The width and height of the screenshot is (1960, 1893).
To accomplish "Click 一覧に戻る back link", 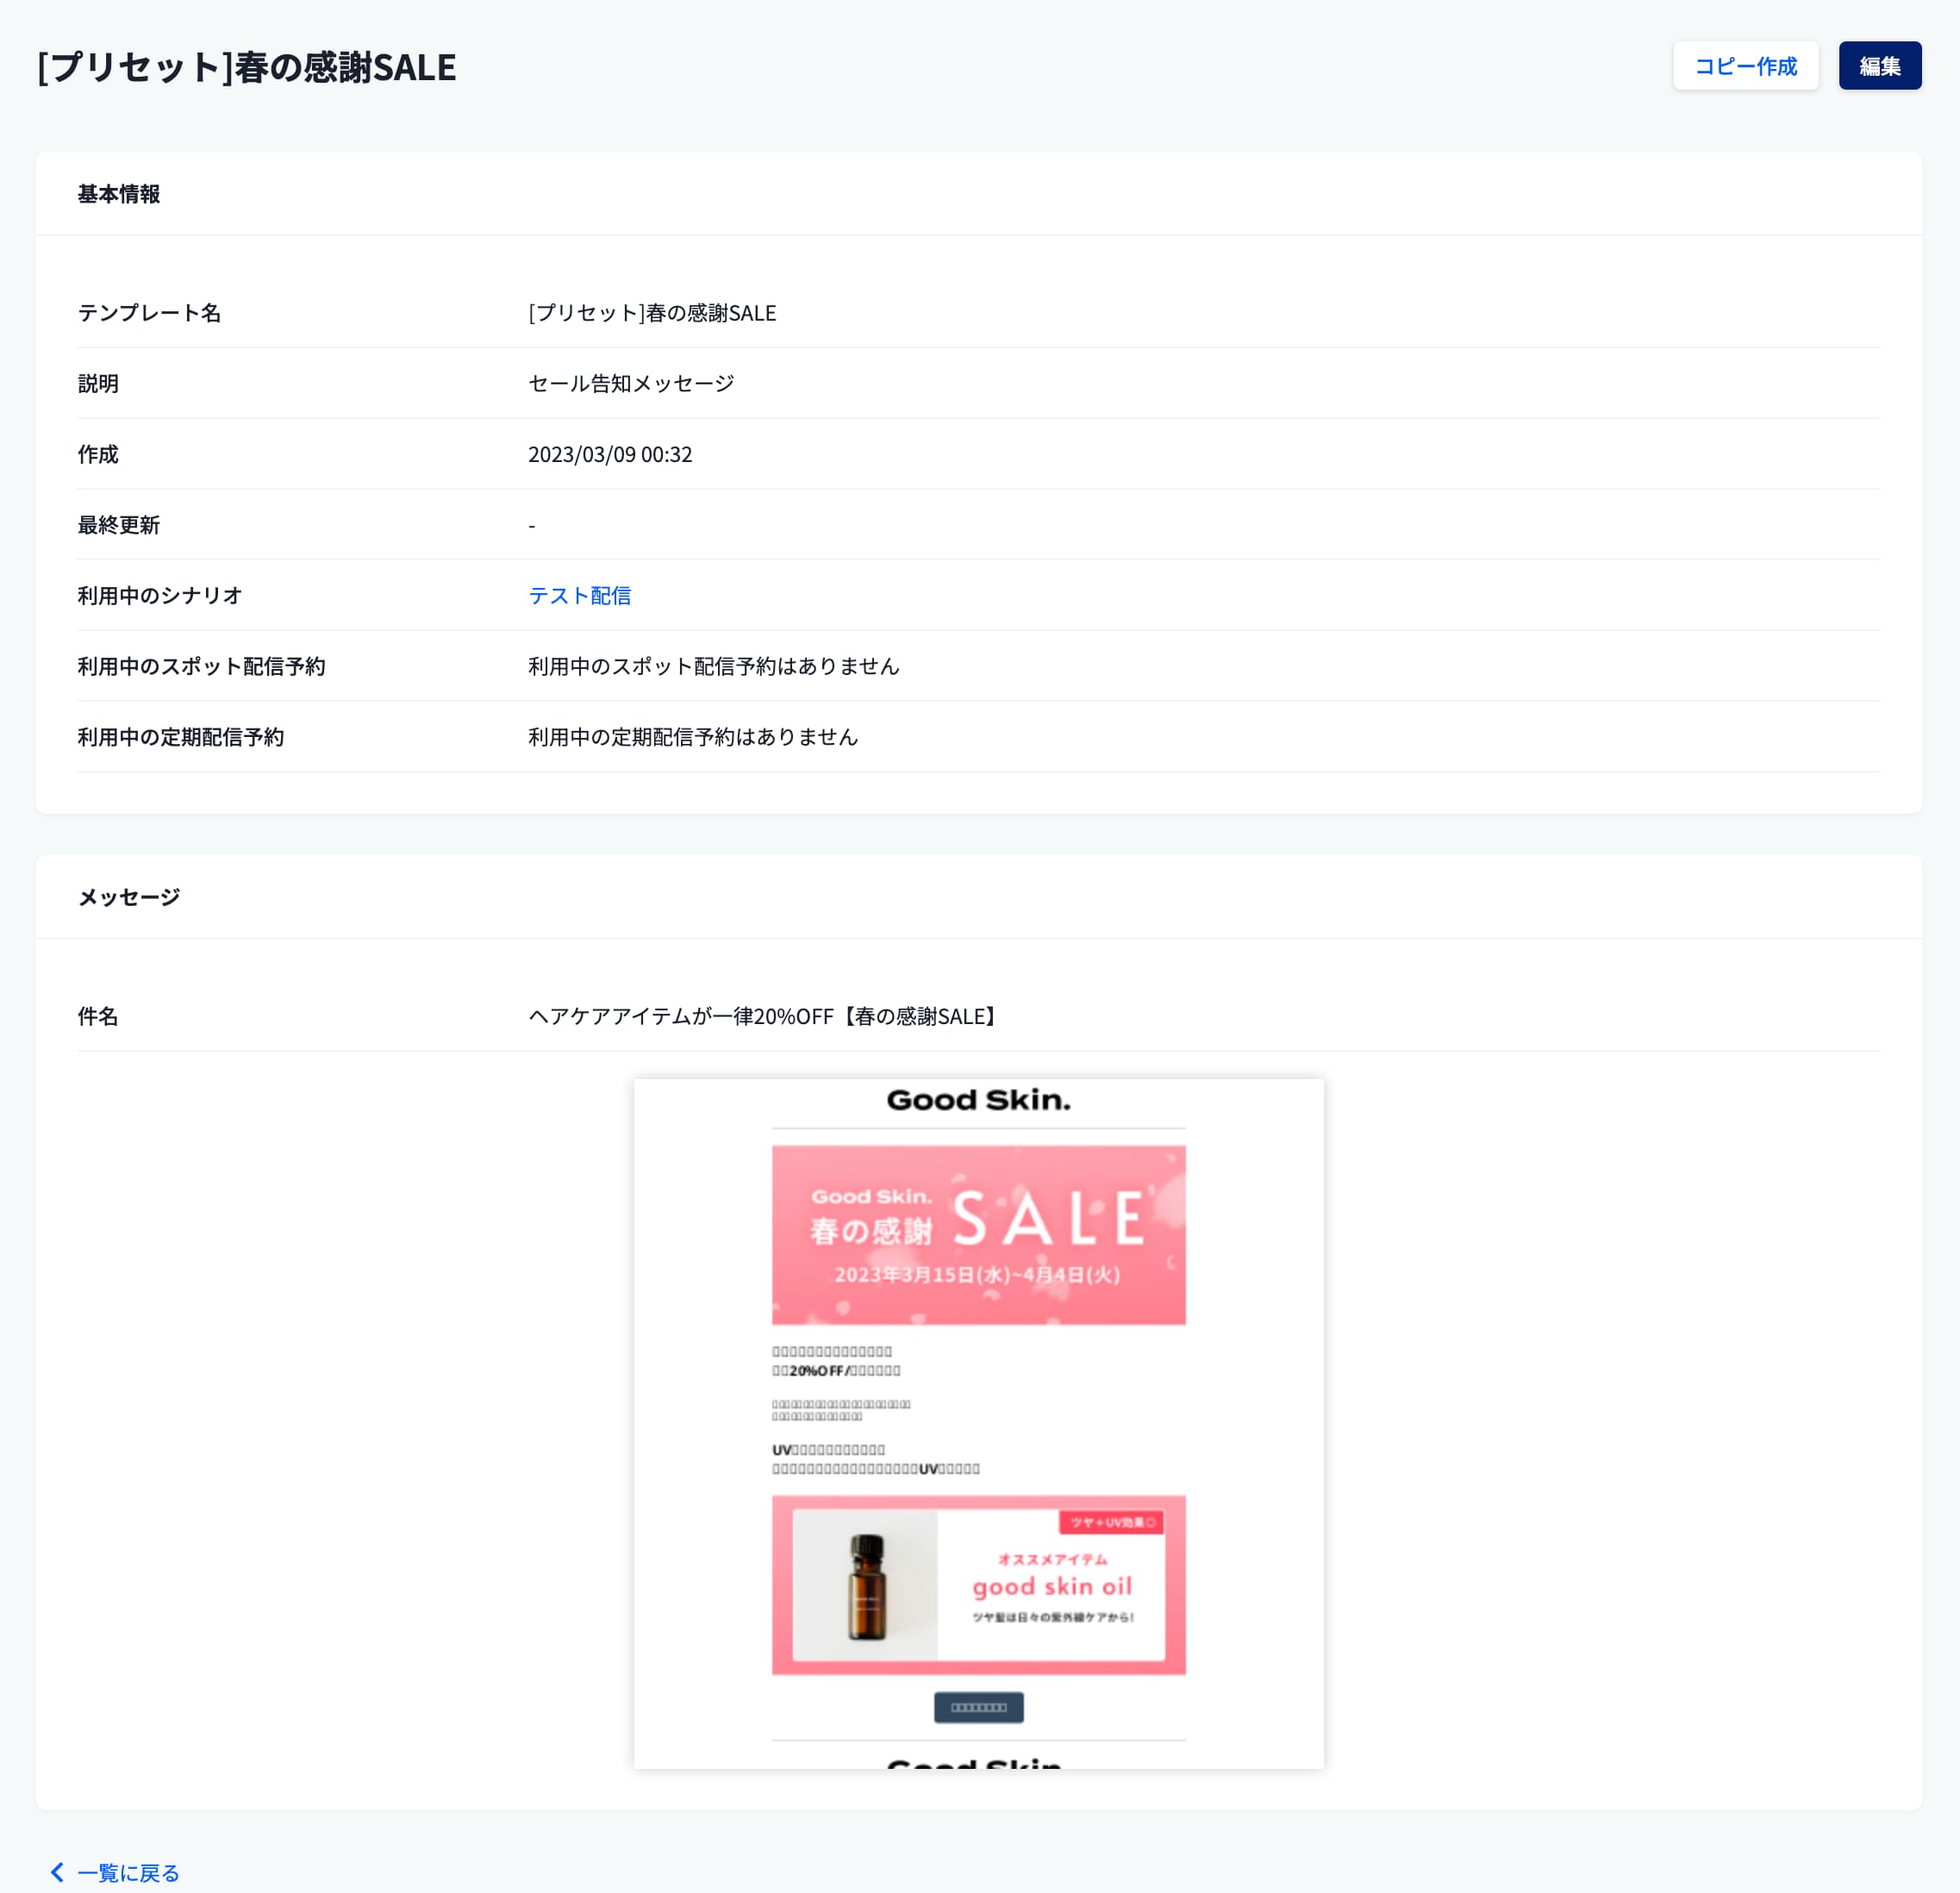I will 128,1872.
